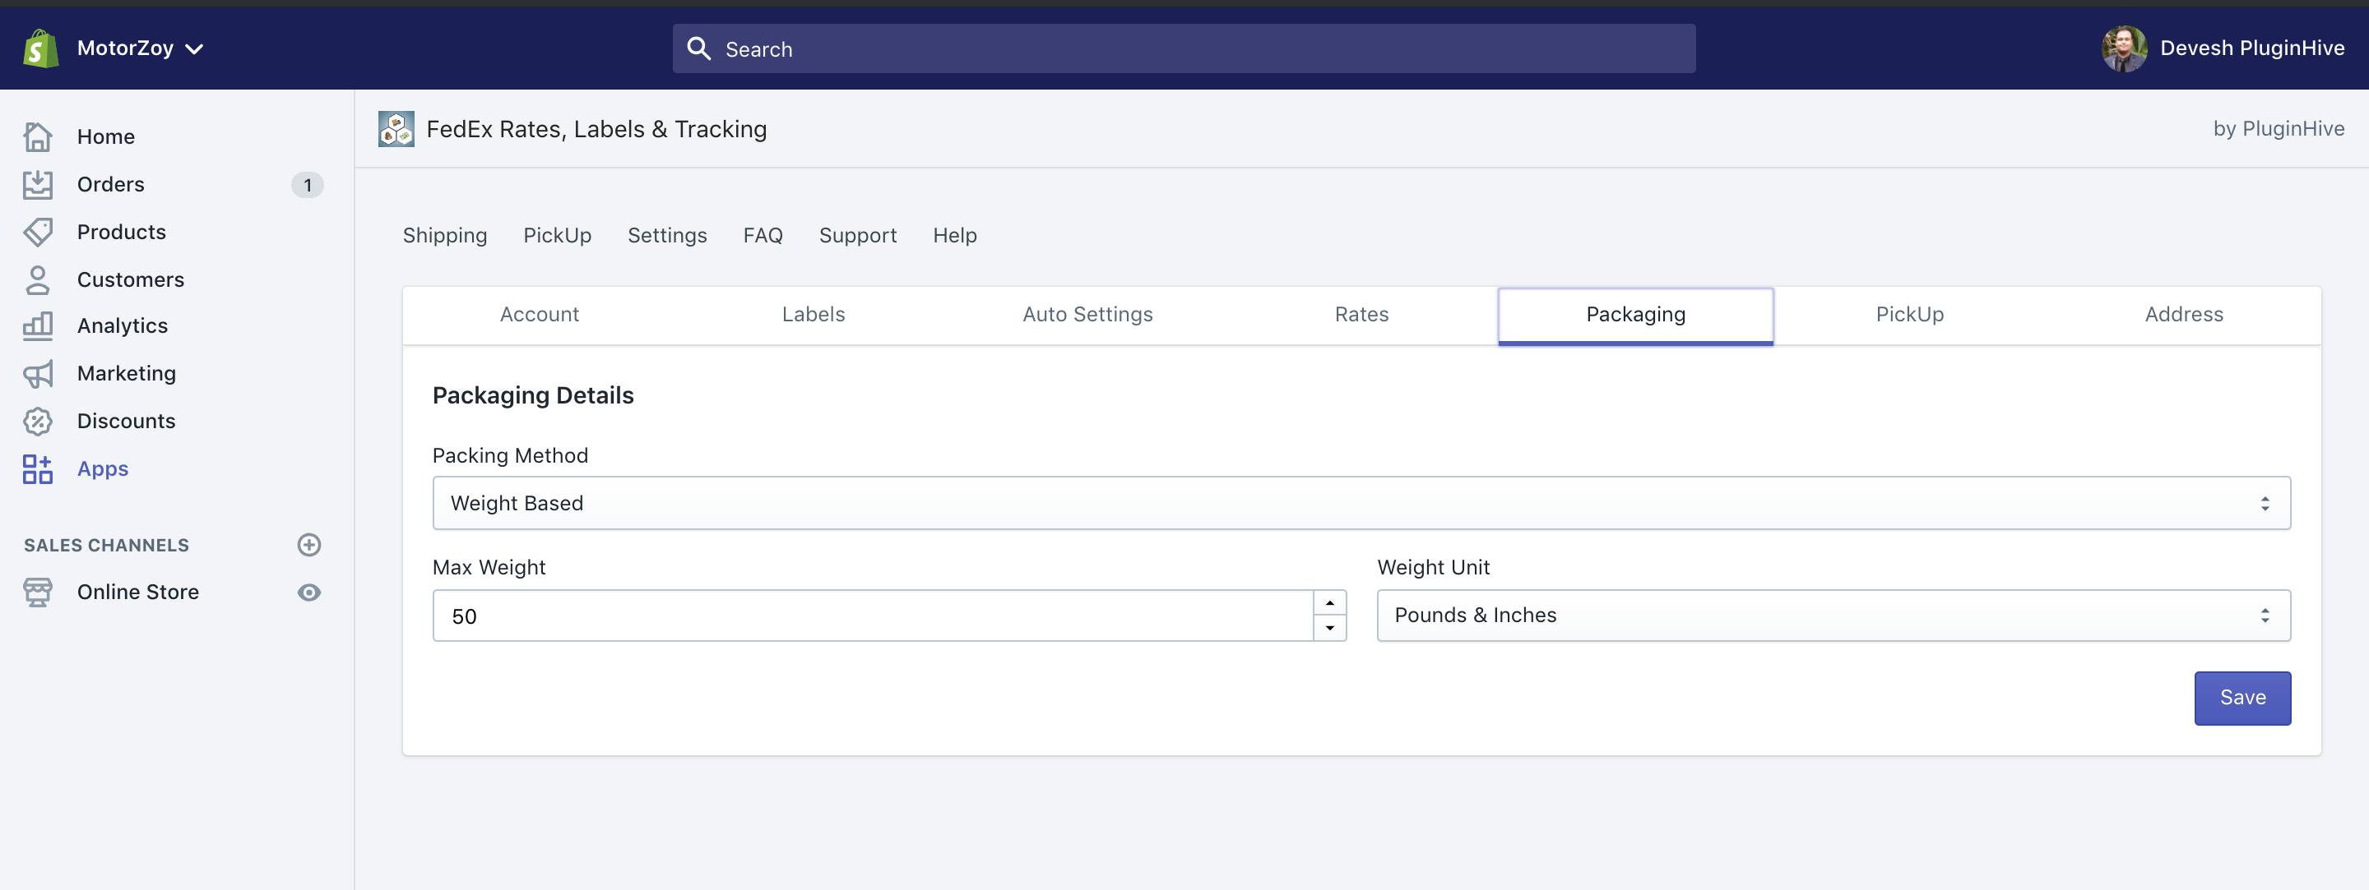Open Products in the sidebar
The height and width of the screenshot is (890, 2369).
tap(122, 233)
